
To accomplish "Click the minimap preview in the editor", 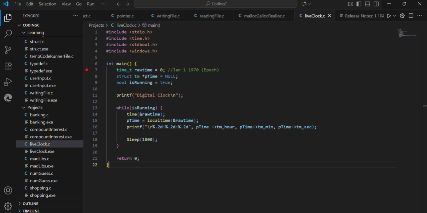I will click(407, 33).
